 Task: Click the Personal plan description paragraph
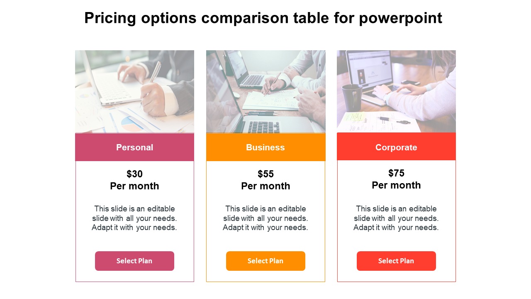pos(134,218)
